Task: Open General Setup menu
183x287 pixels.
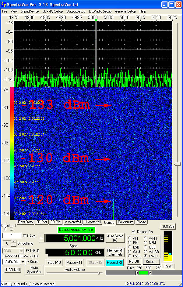Action: point(125,11)
